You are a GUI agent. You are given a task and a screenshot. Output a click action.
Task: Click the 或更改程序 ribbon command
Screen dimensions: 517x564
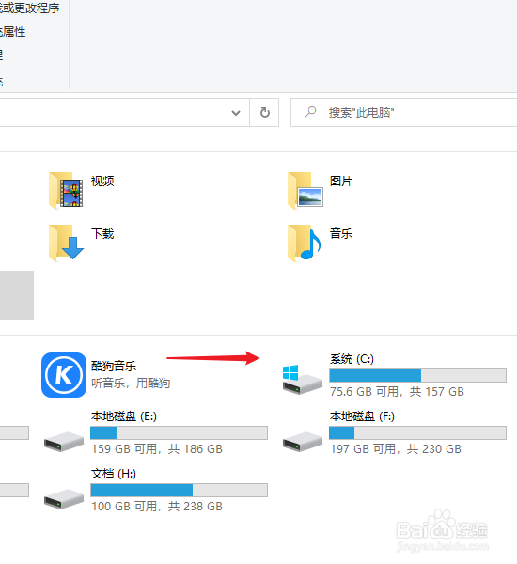pos(30,8)
